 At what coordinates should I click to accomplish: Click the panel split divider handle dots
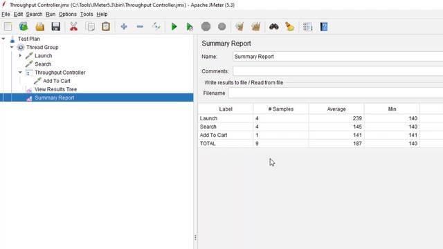coord(195,238)
